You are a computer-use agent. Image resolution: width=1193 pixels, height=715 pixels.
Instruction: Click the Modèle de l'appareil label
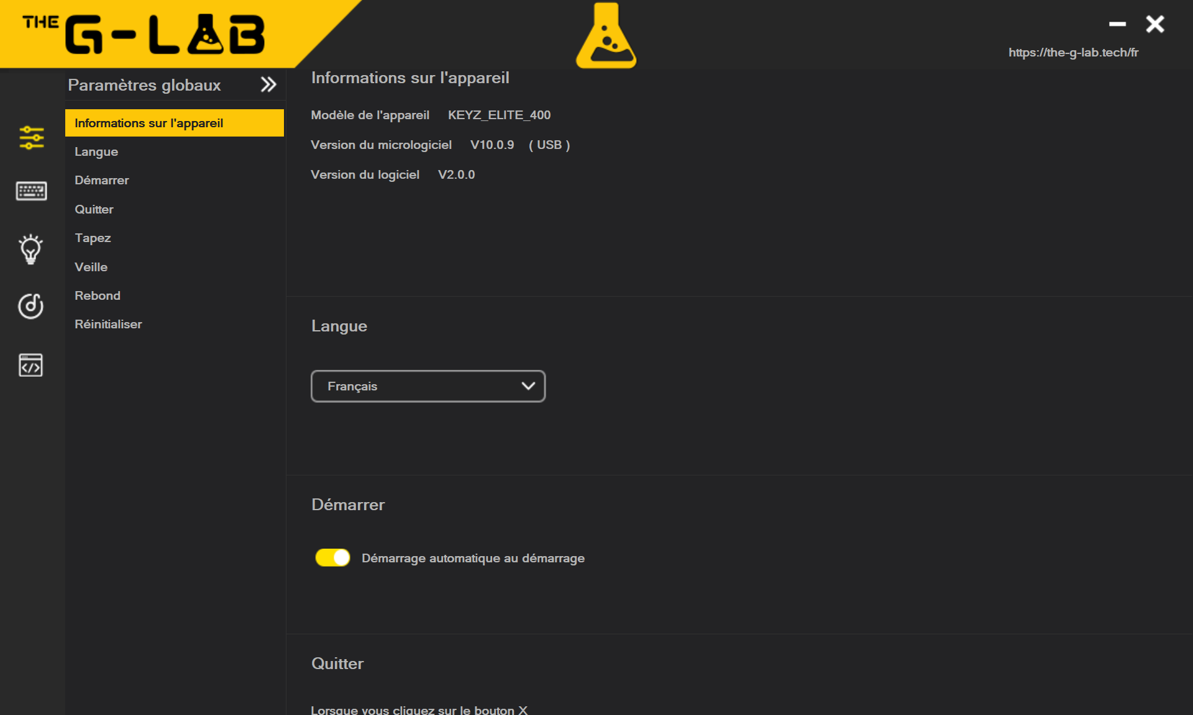[x=370, y=115]
